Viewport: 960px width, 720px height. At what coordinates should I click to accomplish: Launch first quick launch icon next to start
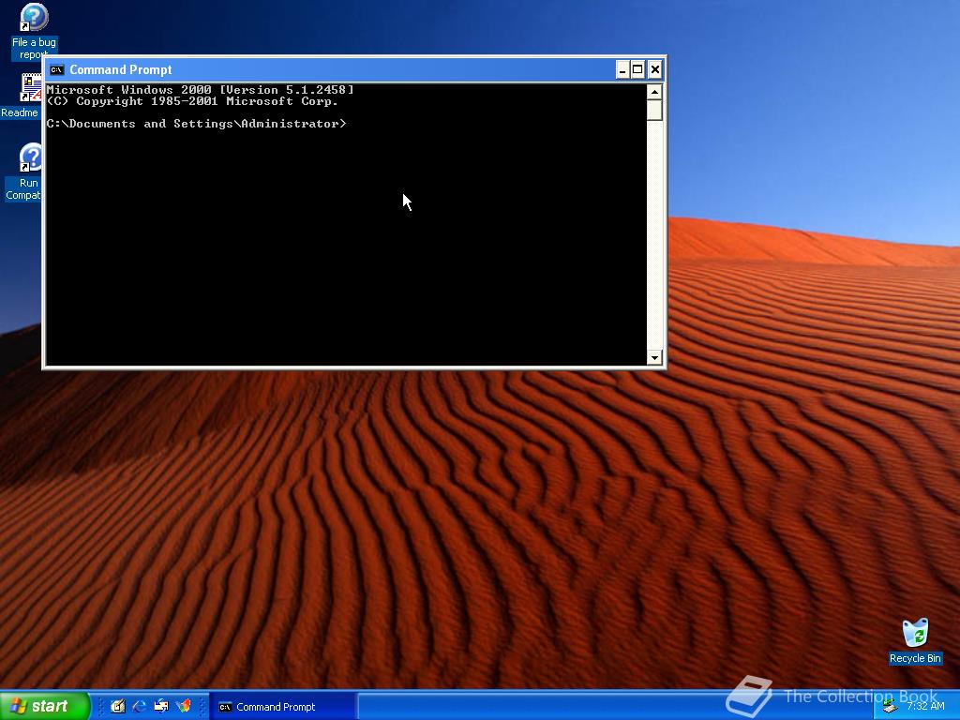click(x=117, y=707)
